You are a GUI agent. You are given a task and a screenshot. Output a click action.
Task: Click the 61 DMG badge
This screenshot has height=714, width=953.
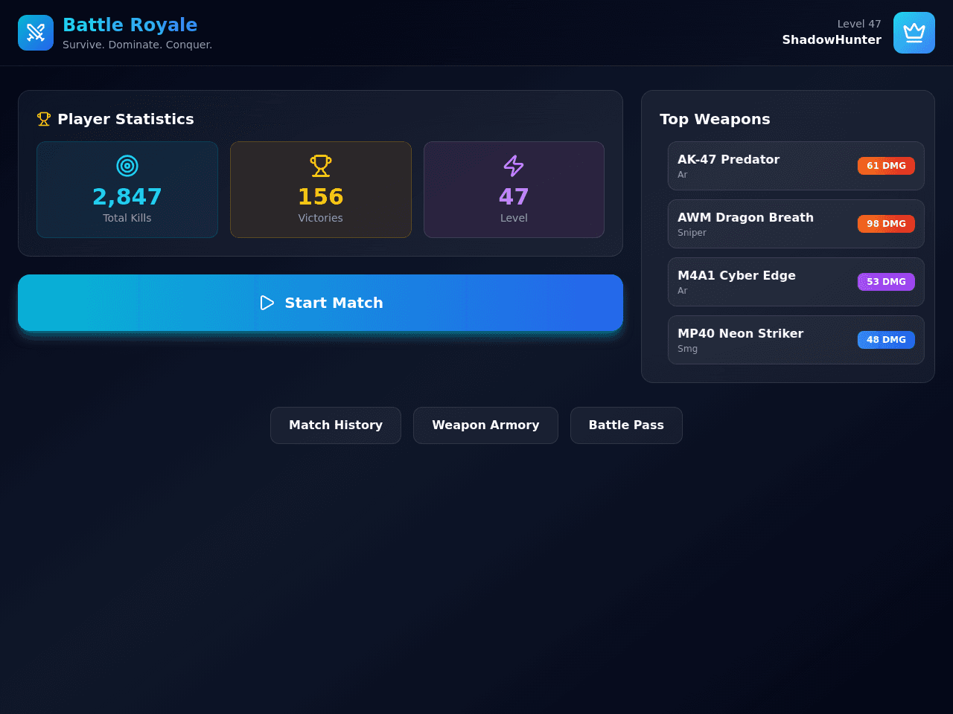[x=886, y=166]
